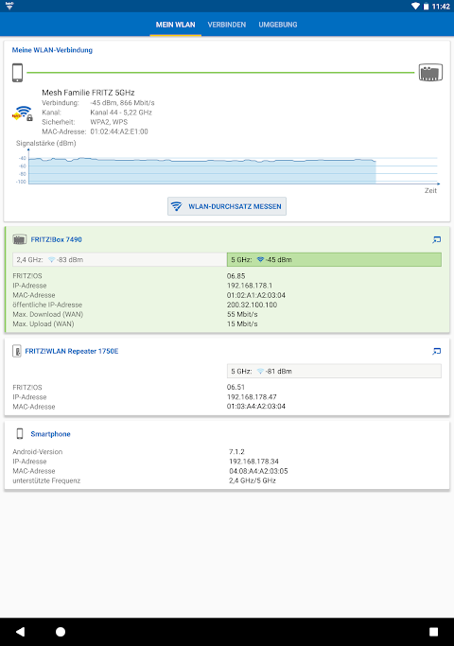Viewport: 454px width, 646px height.
Task: Tap Android version 7.1.2
Action: pos(236,451)
